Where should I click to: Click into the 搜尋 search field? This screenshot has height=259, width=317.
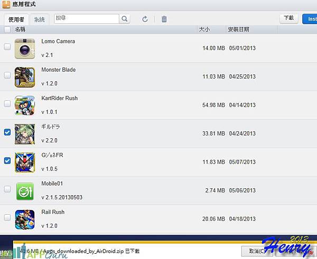point(87,19)
